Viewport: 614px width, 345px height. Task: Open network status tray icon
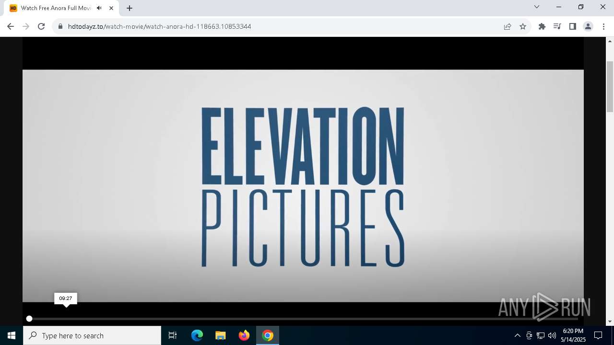[x=541, y=335]
